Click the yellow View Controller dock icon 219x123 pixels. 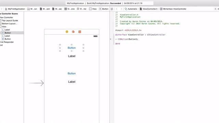click(x=67, y=32)
